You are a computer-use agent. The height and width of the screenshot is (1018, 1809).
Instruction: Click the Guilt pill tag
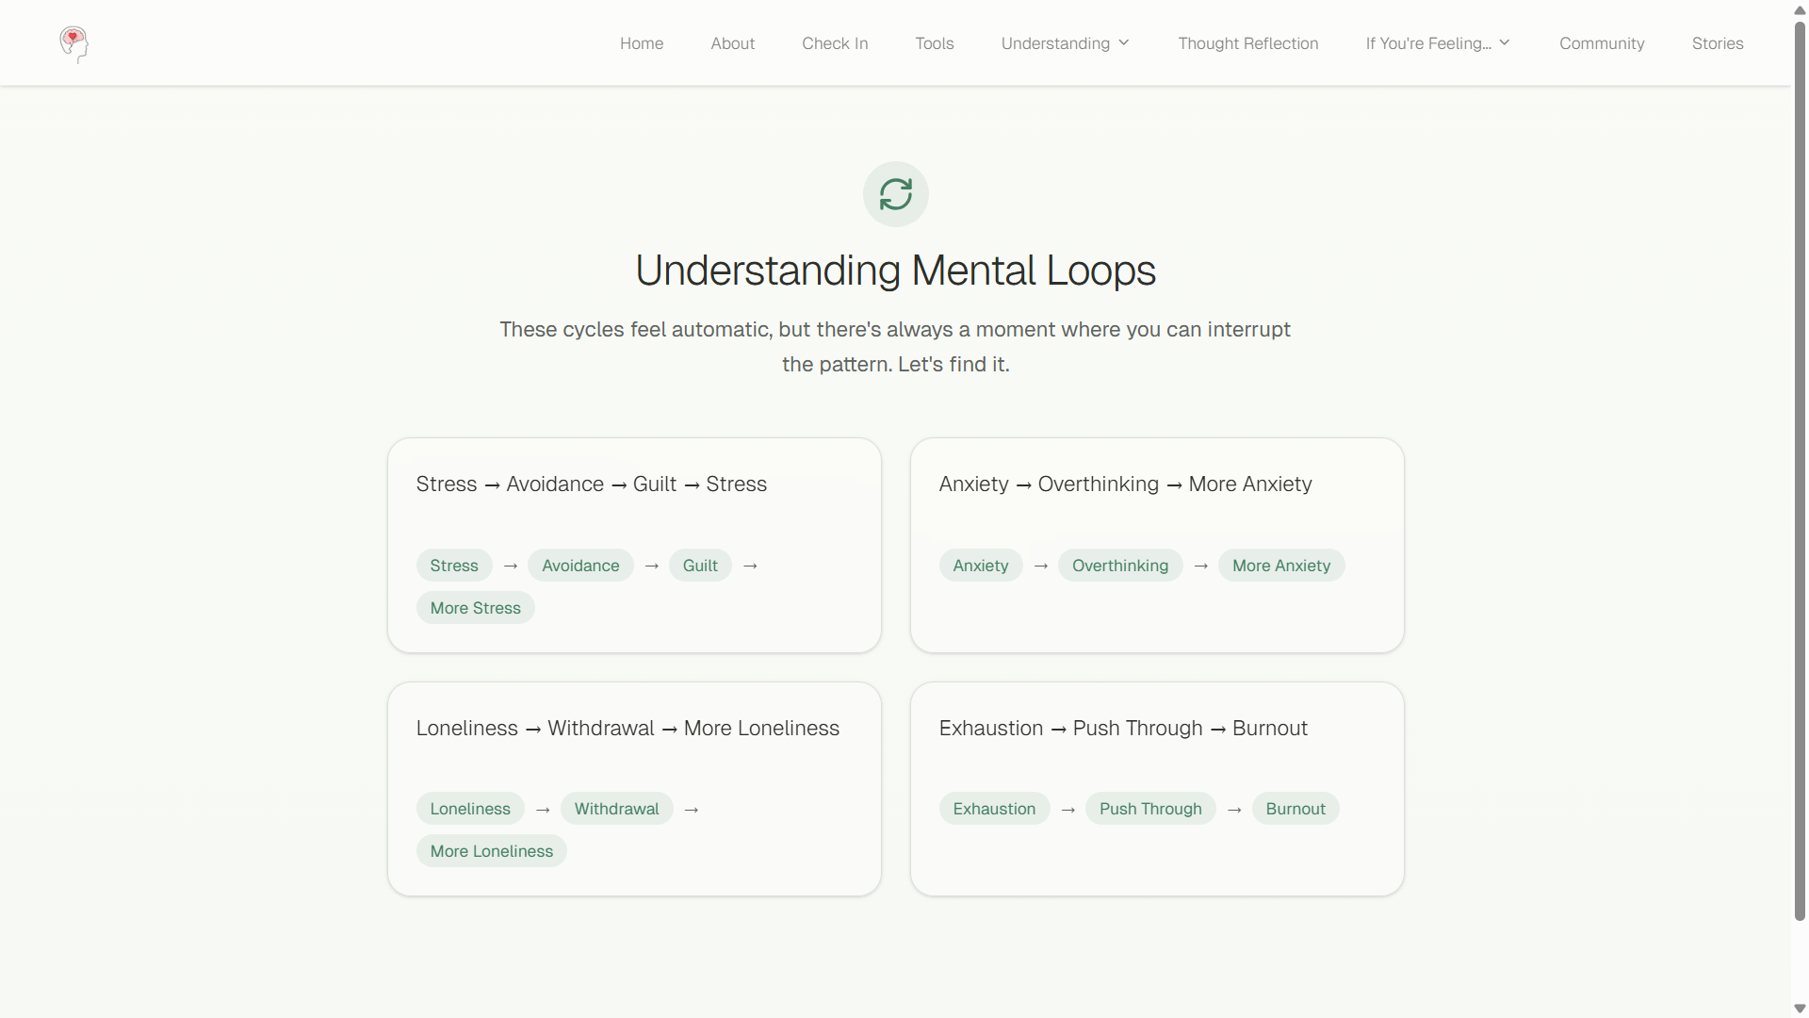pos(700,566)
